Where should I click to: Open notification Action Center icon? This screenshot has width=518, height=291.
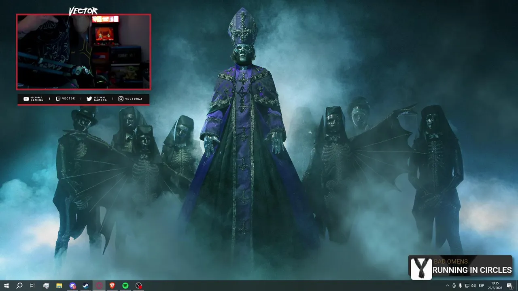[x=510, y=286]
